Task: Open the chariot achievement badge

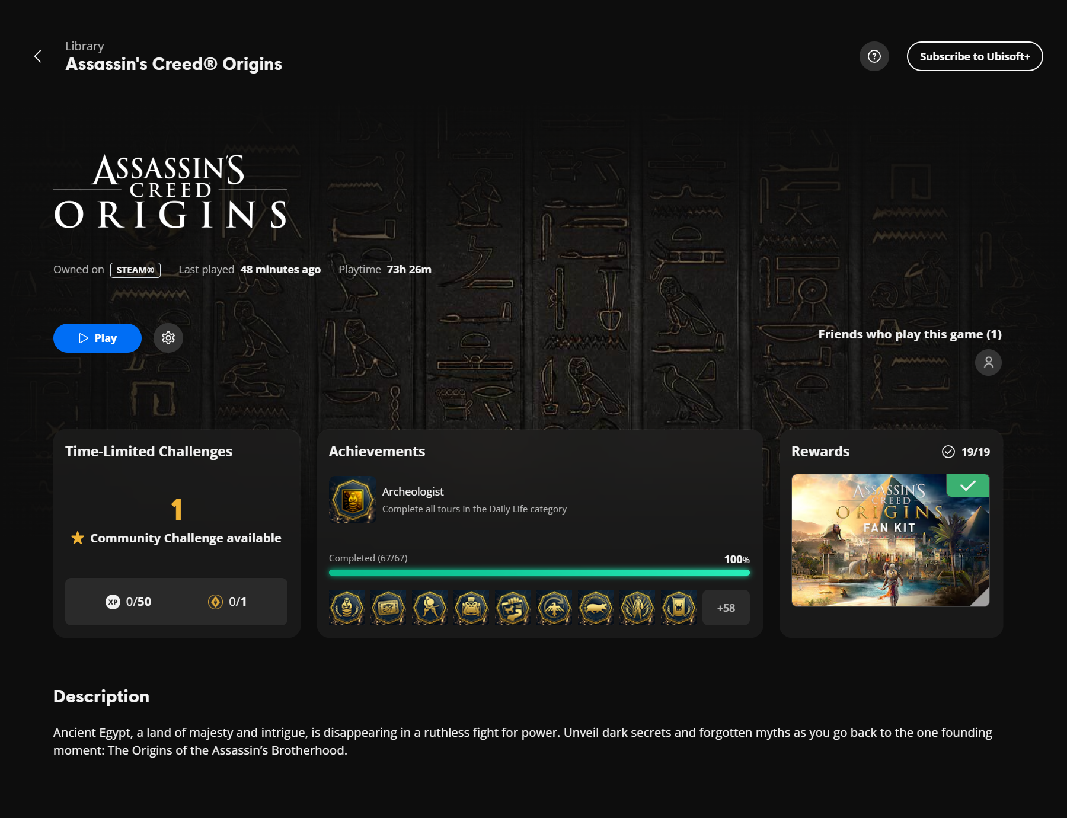Action: point(471,608)
